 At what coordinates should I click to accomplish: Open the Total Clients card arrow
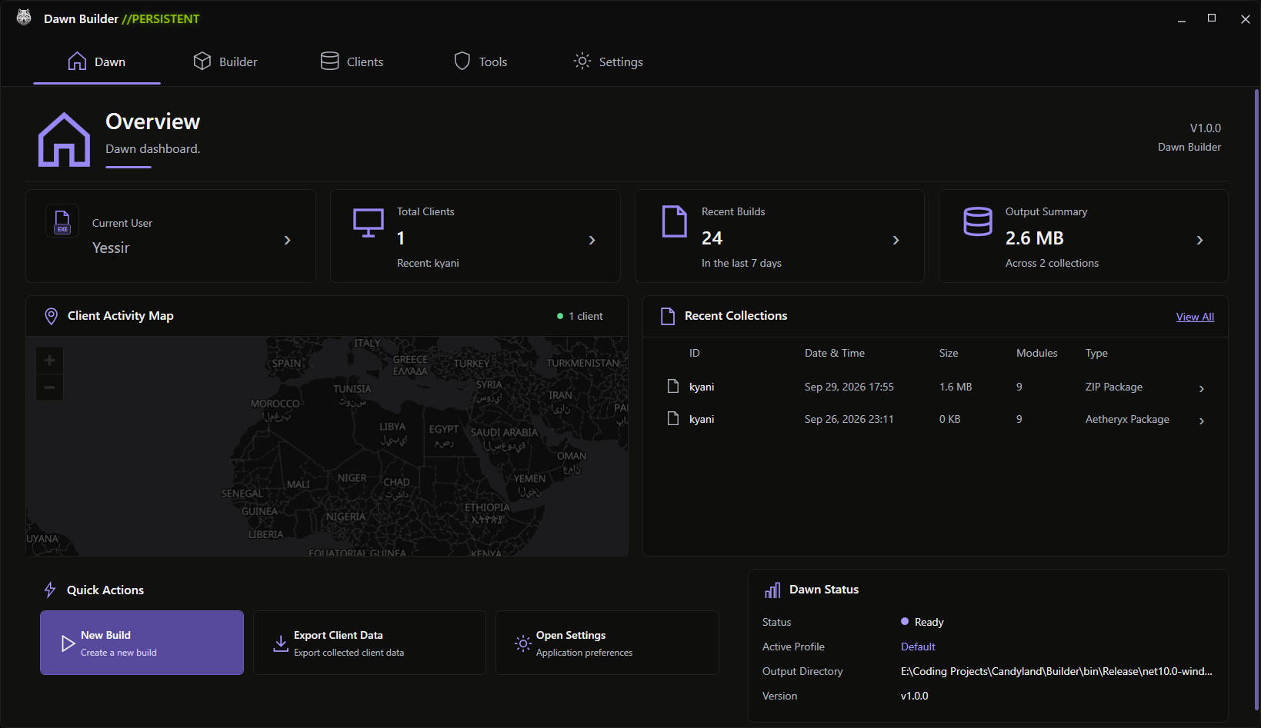click(592, 241)
